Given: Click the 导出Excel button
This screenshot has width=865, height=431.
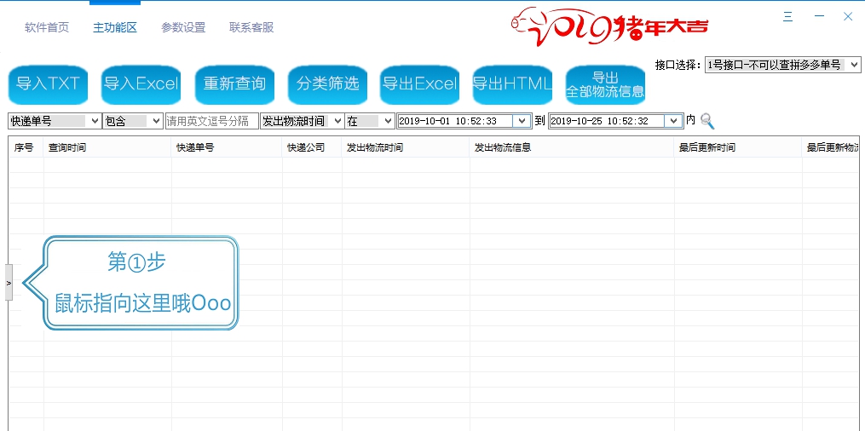Looking at the screenshot, I should 419,84.
